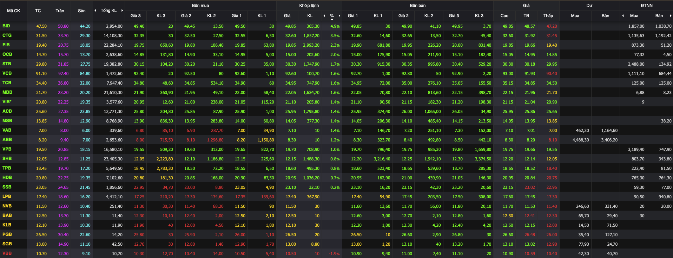Sort by the Trần ceiling price header
Screen dimensions: 673x258
click(60, 11)
